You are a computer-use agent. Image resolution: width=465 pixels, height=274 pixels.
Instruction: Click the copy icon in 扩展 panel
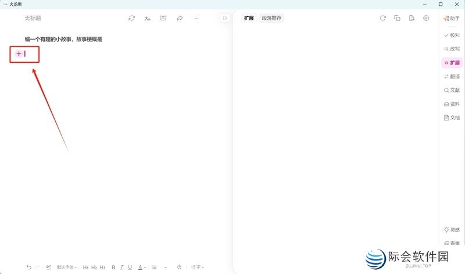coord(398,18)
